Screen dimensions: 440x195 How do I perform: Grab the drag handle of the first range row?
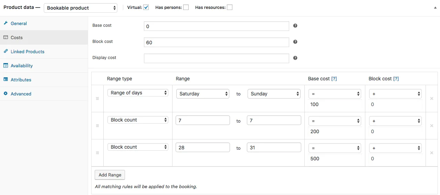97,99
